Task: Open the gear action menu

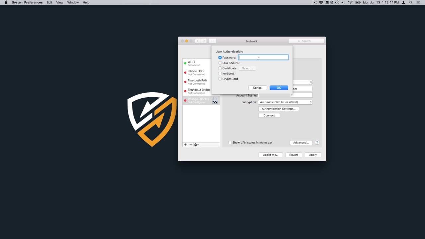Action: (x=197, y=145)
